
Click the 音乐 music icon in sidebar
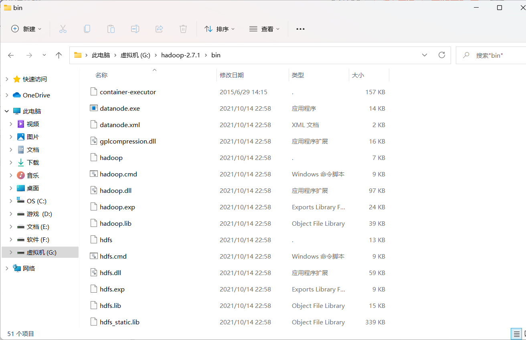pos(21,175)
